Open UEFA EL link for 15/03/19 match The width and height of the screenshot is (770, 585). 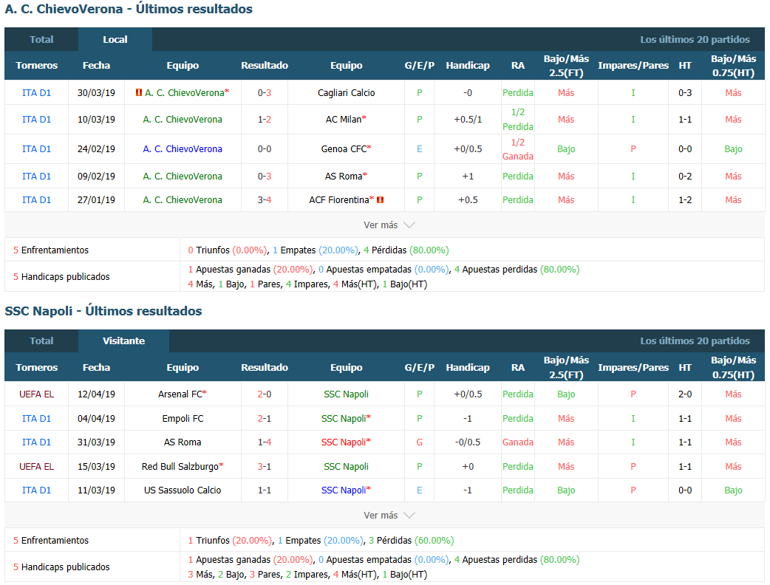tap(36, 467)
